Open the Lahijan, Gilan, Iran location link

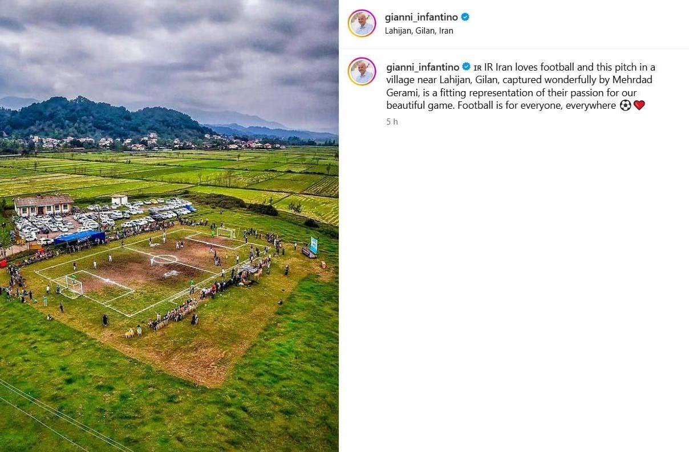pyautogui.click(x=419, y=31)
